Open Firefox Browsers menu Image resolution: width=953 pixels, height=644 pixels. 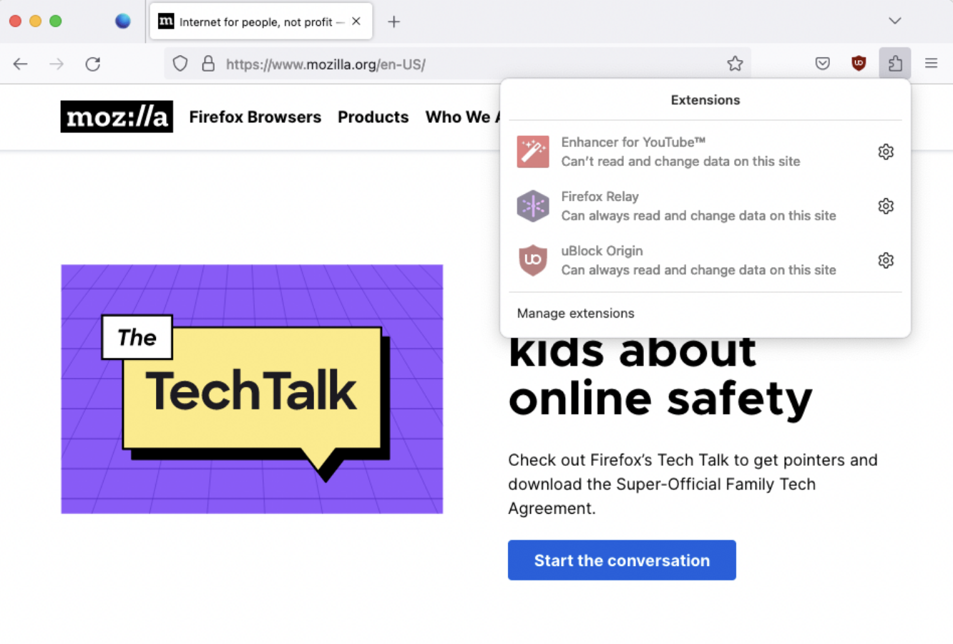pyautogui.click(x=255, y=117)
